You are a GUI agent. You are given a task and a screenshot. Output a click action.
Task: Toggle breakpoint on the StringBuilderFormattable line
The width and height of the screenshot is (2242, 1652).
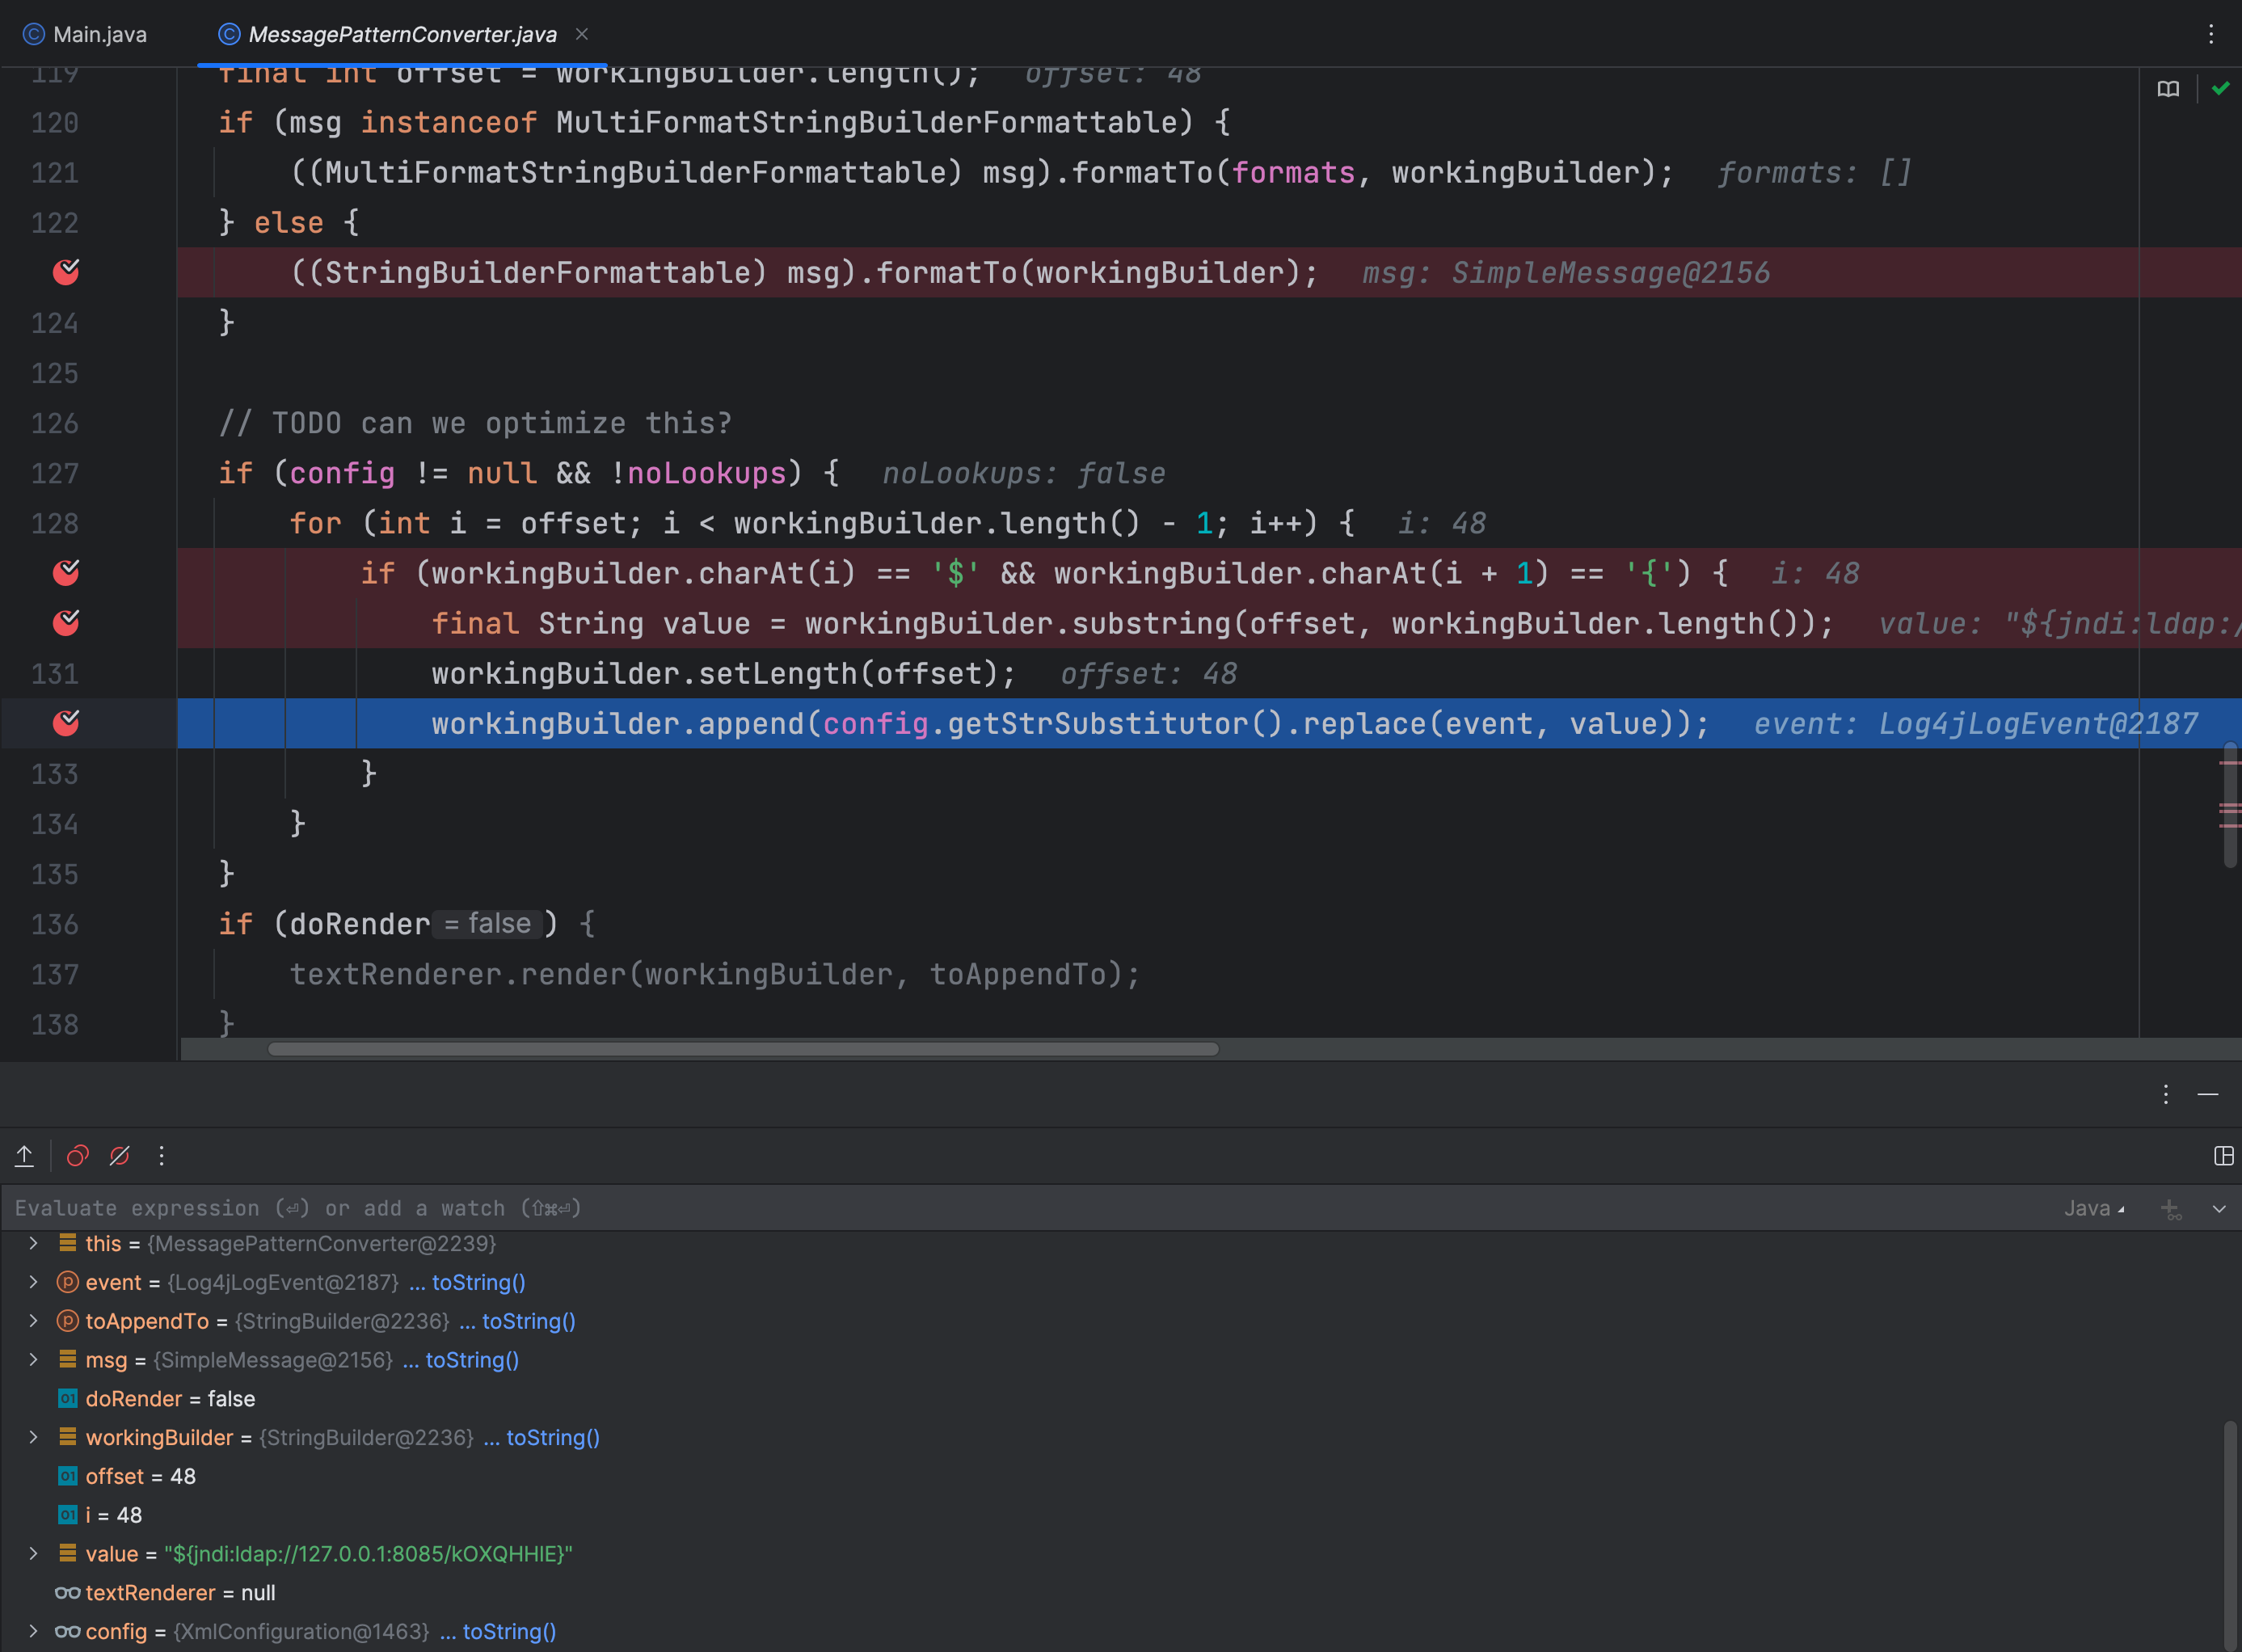click(66, 272)
